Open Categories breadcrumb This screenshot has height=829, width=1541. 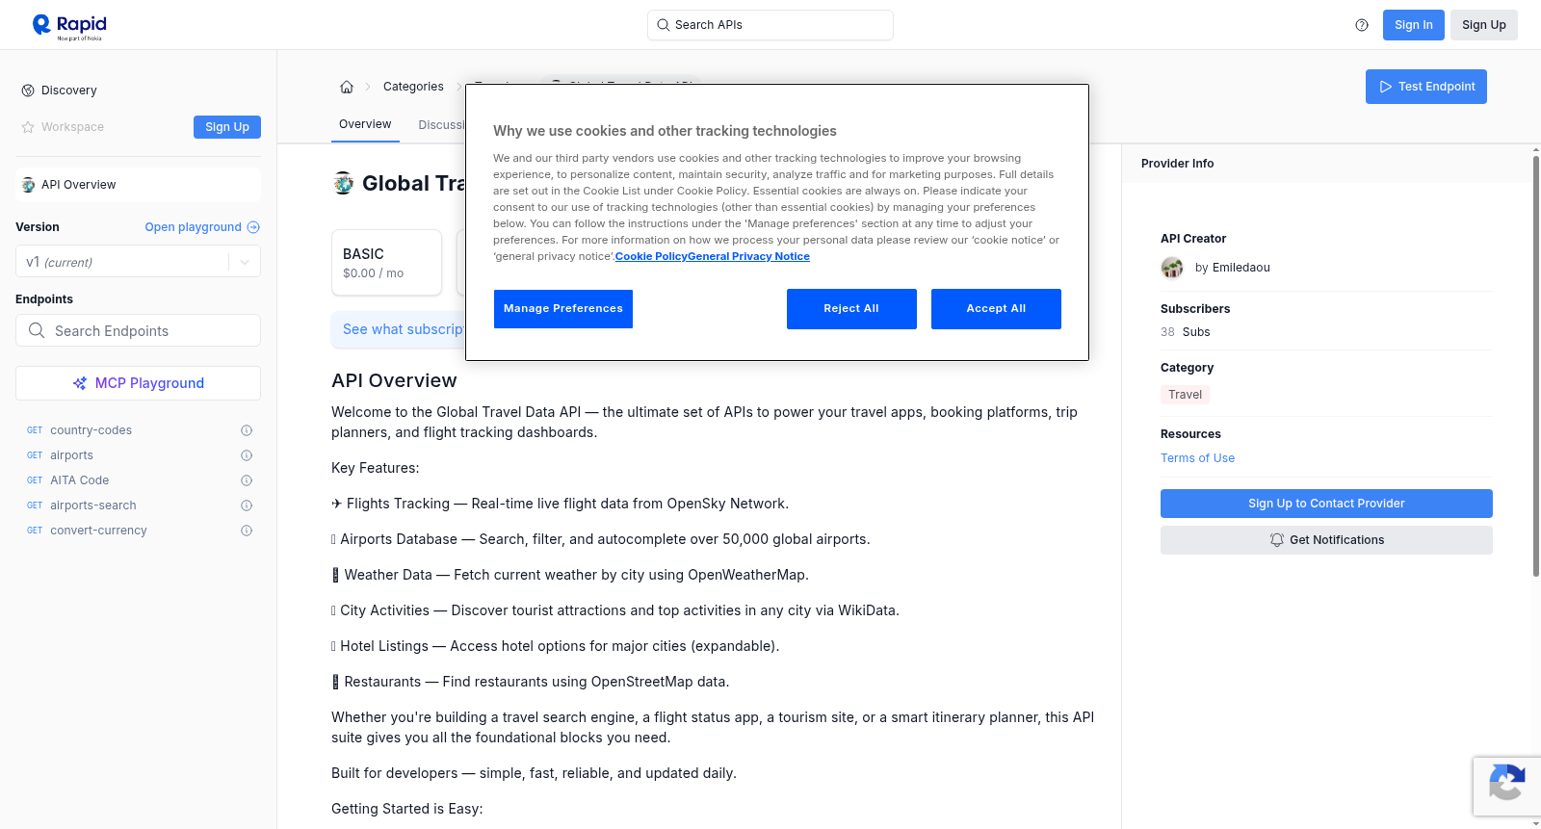413,87
